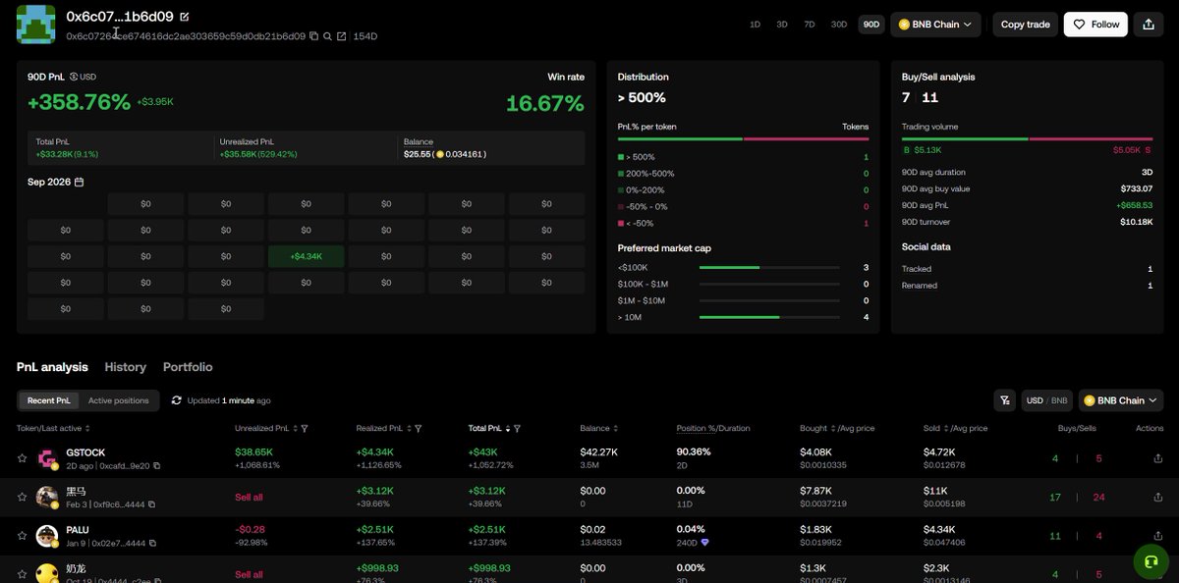Open the green support chat bubble

pos(1151,561)
